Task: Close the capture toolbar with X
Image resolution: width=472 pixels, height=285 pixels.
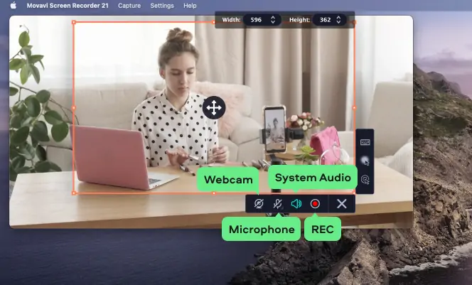Action: 342,204
